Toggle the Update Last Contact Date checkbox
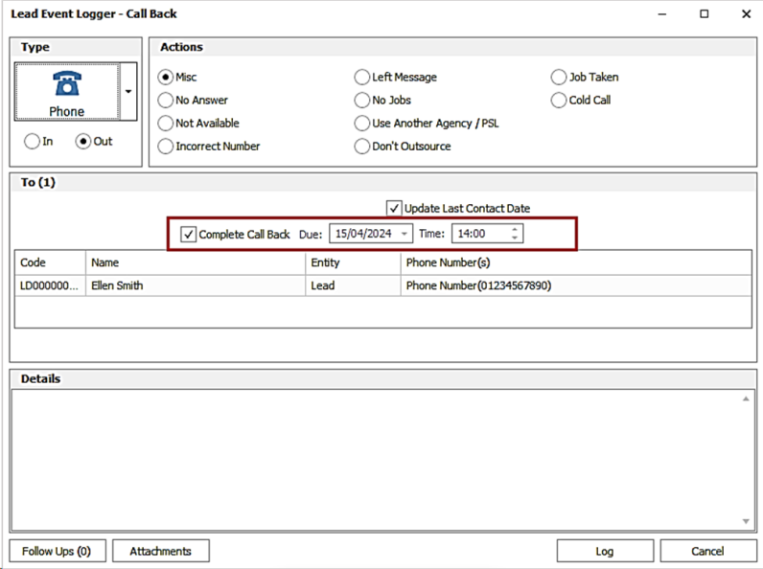763x569 pixels. pos(394,208)
